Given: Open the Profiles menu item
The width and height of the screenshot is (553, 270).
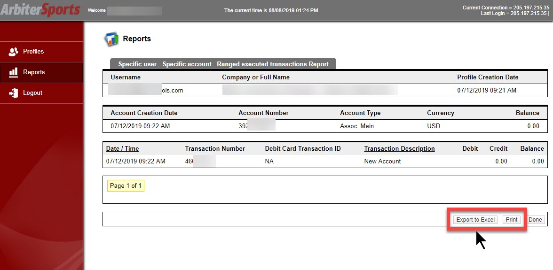Looking at the screenshot, I should 41,52.
